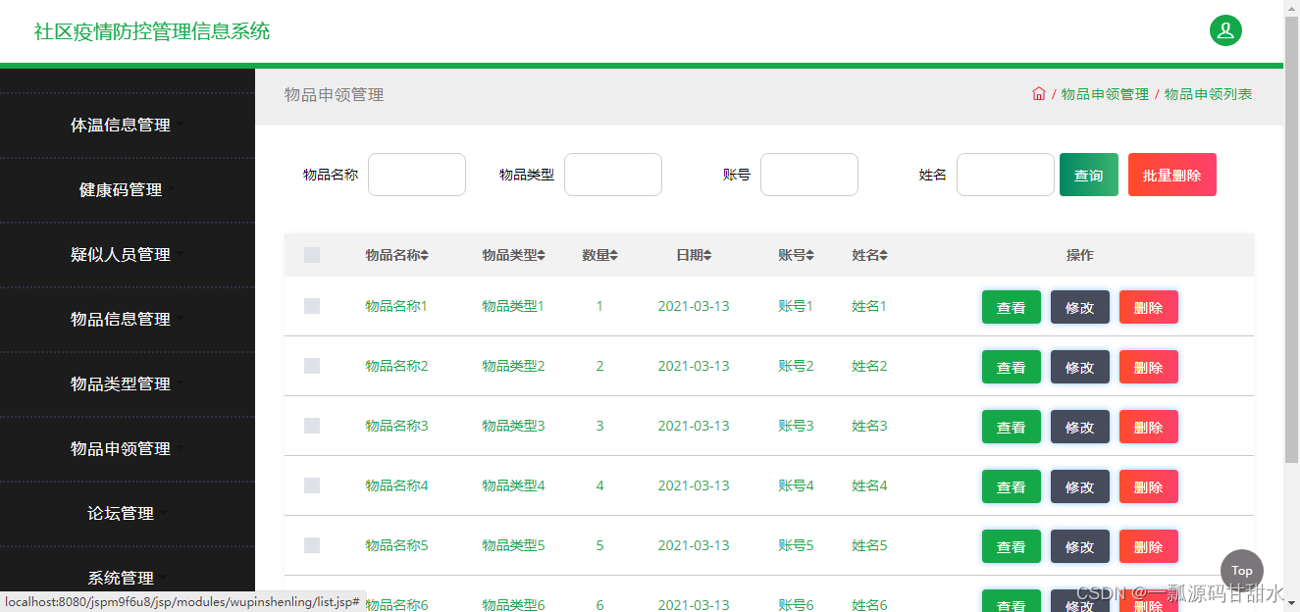Edit the 物品名称5 row with 修改
1300x612 pixels.
click(1080, 546)
